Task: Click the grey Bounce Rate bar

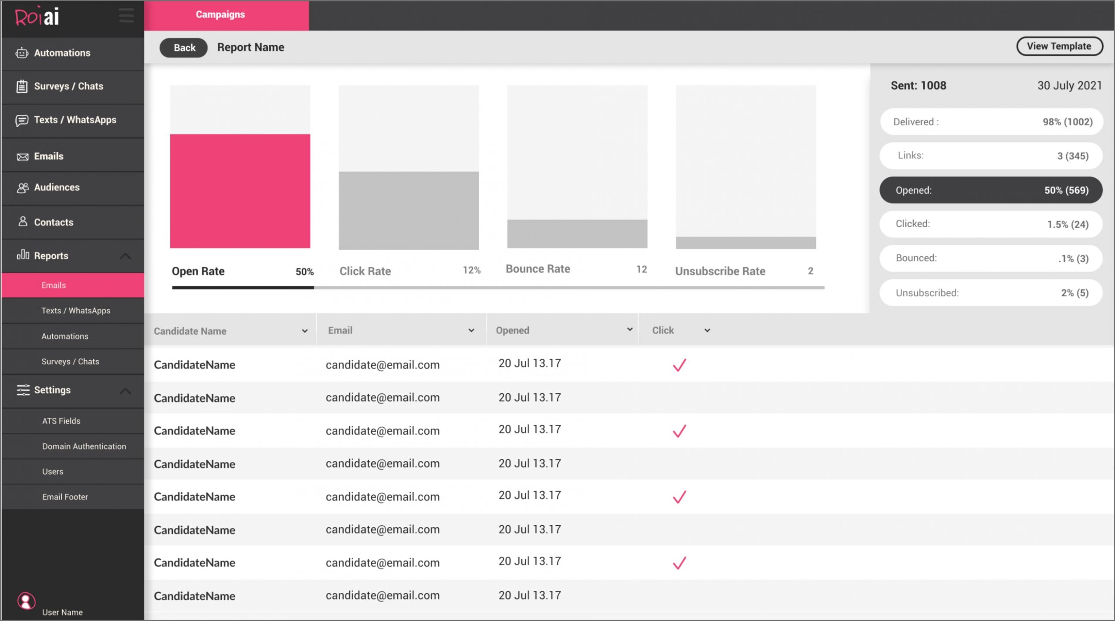Action: point(577,234)
